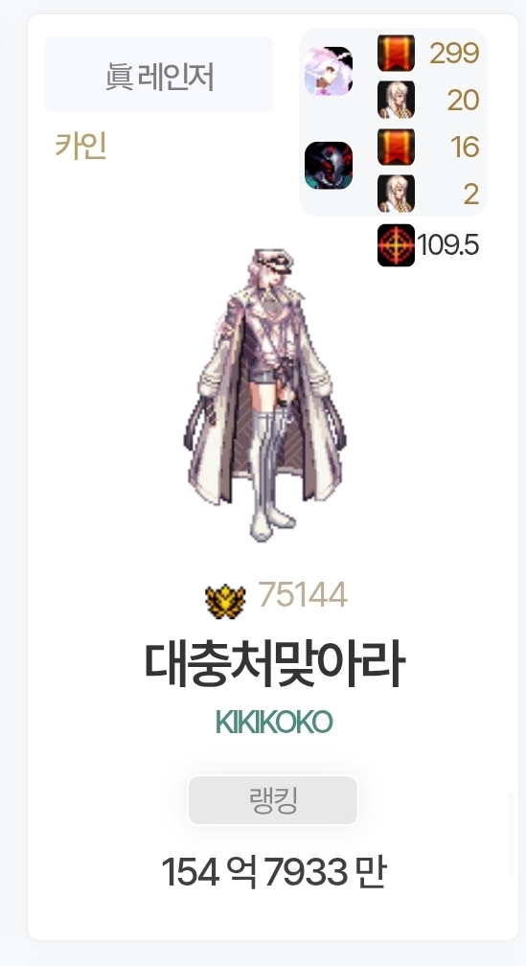
Task: Open the KIKIKOKO guild link
Action: 273,722
